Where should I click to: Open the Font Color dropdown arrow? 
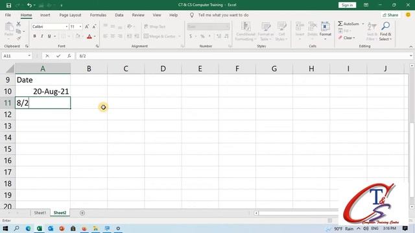tap(95, 36)
